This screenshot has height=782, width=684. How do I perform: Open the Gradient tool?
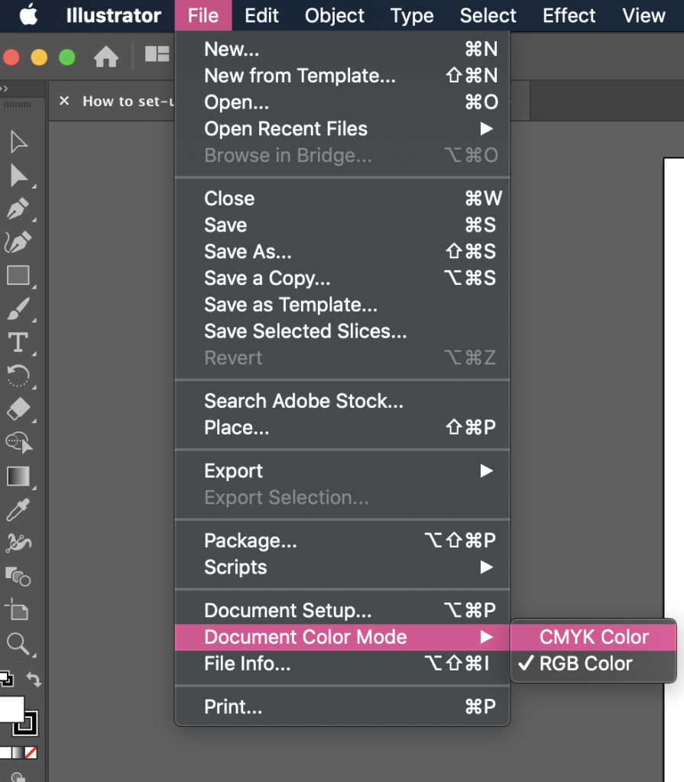pyautogui.click(x=19, y=477)
